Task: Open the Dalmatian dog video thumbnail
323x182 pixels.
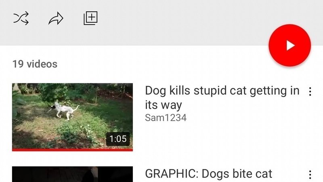Action: pyautogui.click(x=72, y=117)
